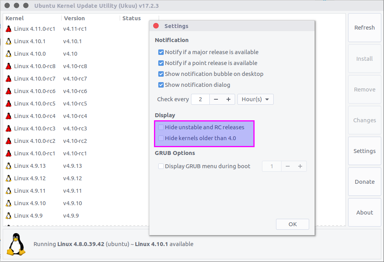384x262 pixels.
Task: Click the penguin icon for Linux 4.10.1
Action: 9,41
